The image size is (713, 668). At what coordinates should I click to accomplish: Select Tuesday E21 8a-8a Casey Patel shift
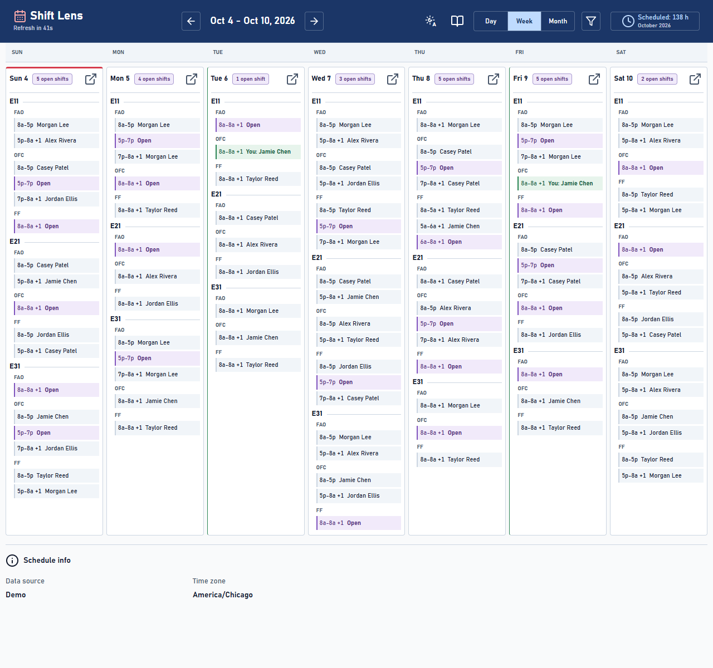tap(258, 218)
